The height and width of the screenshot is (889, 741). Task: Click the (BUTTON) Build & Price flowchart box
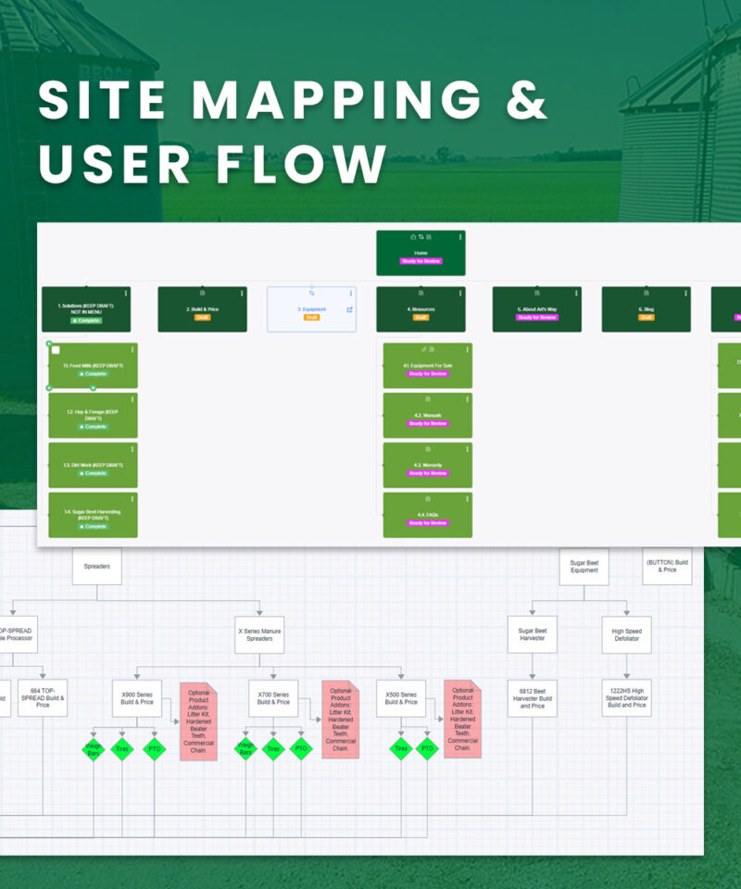667,566
